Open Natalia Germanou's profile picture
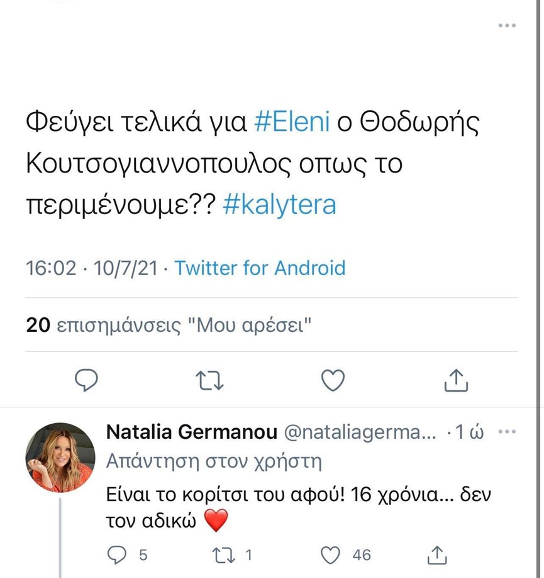The image size is (544, 578). (x=60, y=458)
